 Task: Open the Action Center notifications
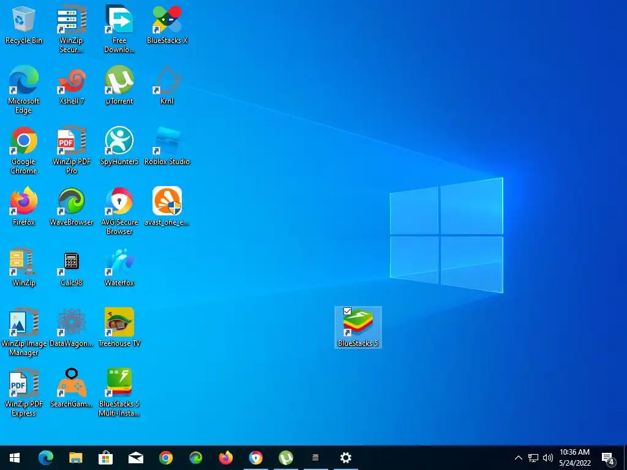coord(608,458)
